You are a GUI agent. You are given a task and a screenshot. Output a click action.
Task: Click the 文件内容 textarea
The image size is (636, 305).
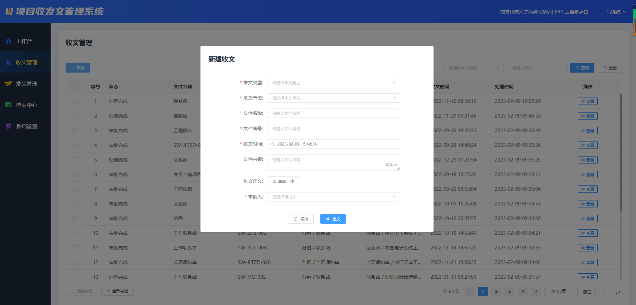point(333,162)
